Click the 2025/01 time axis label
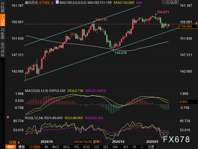The image size is (198, 149). tap(152, 142)
